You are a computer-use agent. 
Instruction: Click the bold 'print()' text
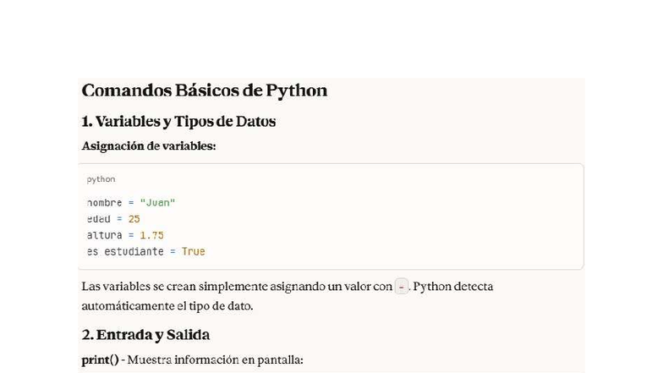tap(100, 360)
